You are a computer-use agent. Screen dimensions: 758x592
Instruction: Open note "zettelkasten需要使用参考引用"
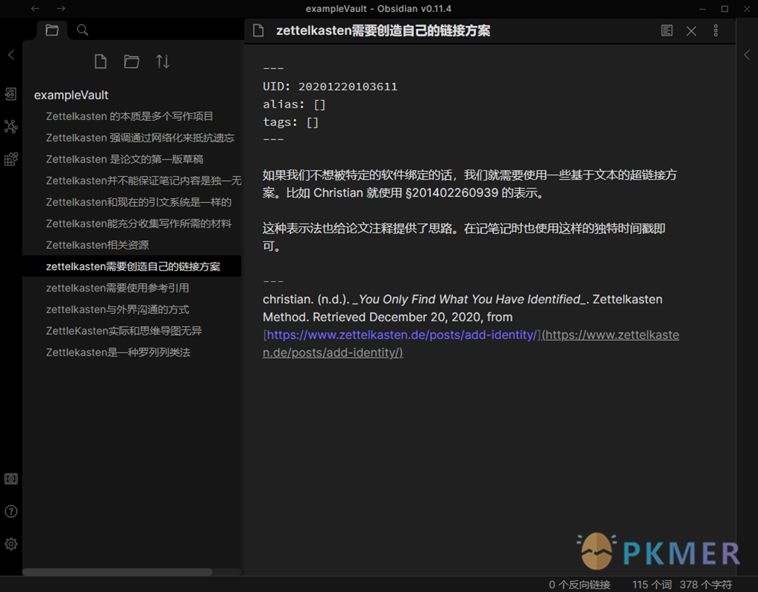117,288
